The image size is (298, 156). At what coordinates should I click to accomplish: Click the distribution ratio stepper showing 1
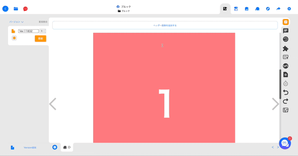point(43,31)
